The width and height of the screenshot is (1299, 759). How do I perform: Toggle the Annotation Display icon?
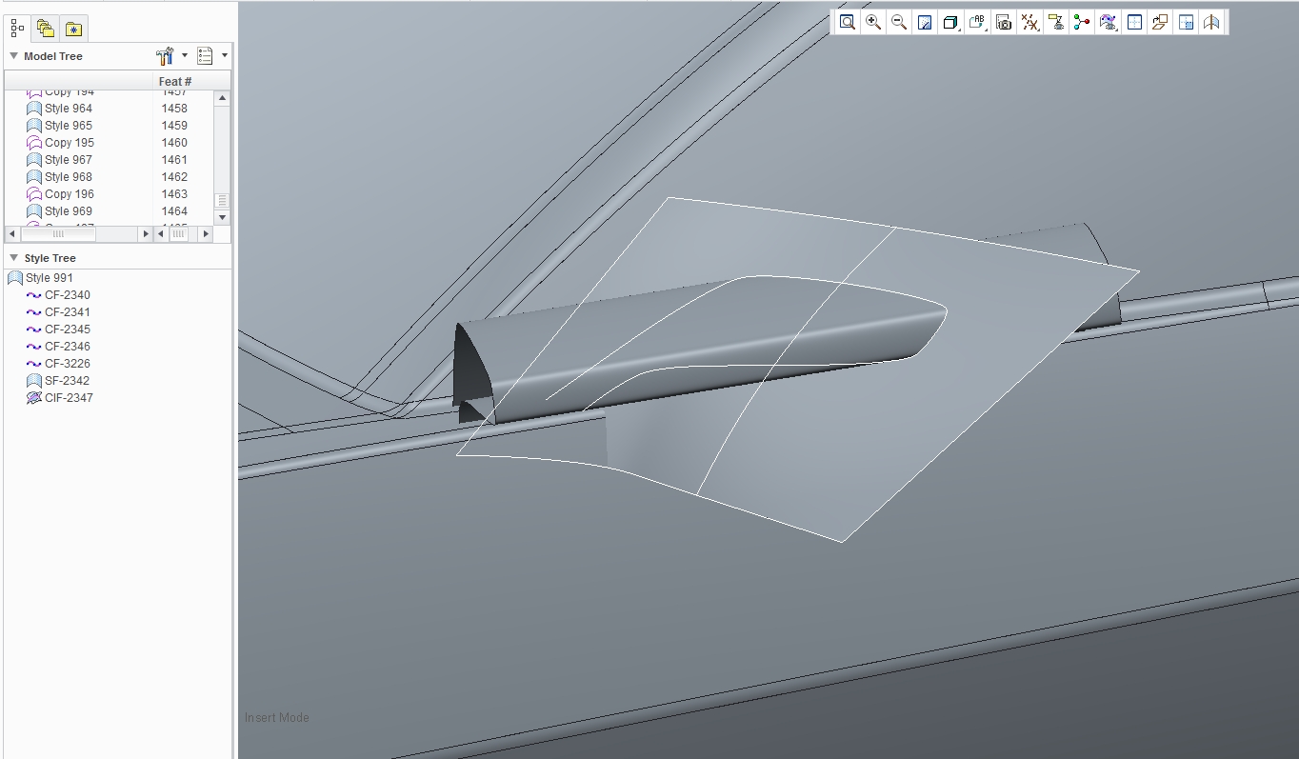tap(1055, 22)
